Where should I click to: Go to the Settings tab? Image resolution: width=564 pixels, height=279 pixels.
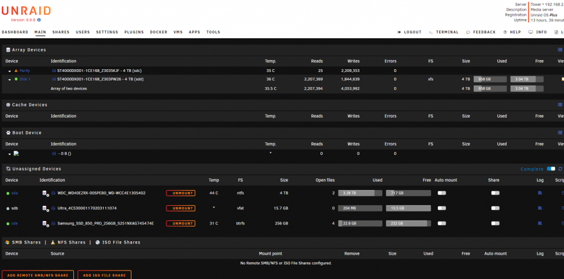click(x=107, y=32)
